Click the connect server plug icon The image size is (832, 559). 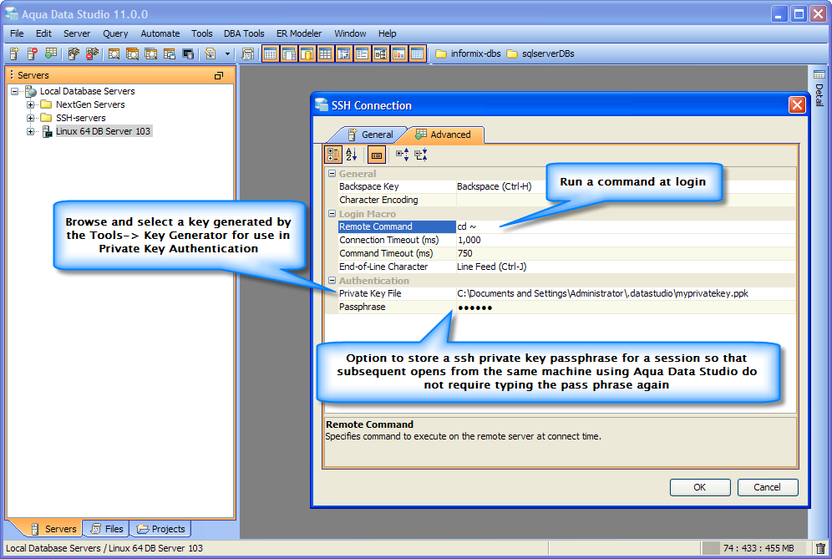74,53
